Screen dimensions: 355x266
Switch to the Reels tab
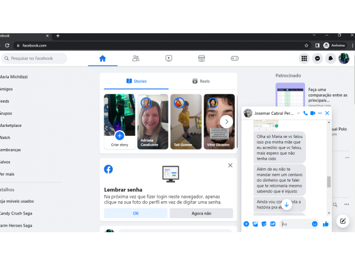pos(201,81)
